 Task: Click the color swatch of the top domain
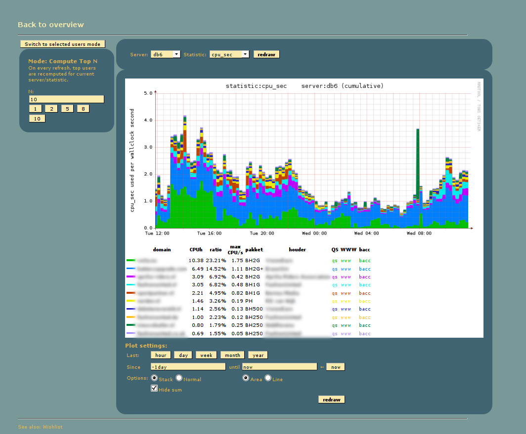click(x=131, y=260)
